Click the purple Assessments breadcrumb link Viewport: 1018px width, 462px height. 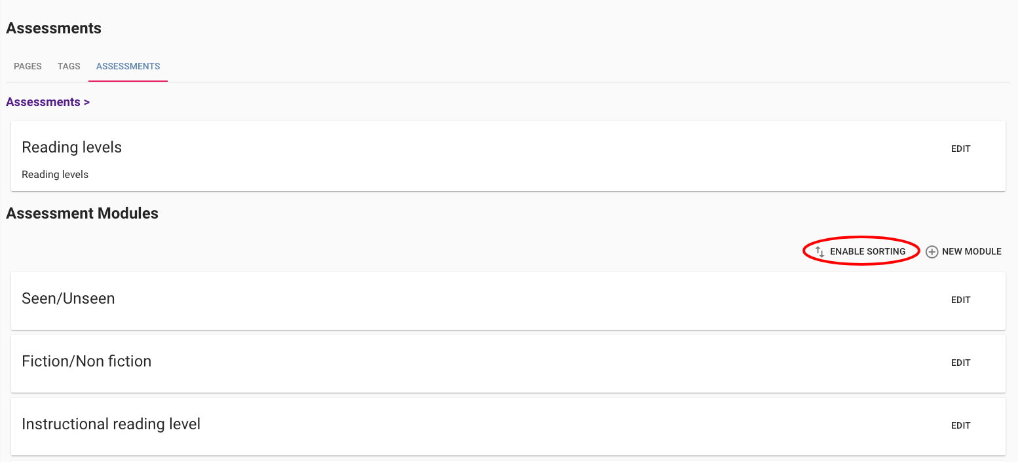(43, 102)
